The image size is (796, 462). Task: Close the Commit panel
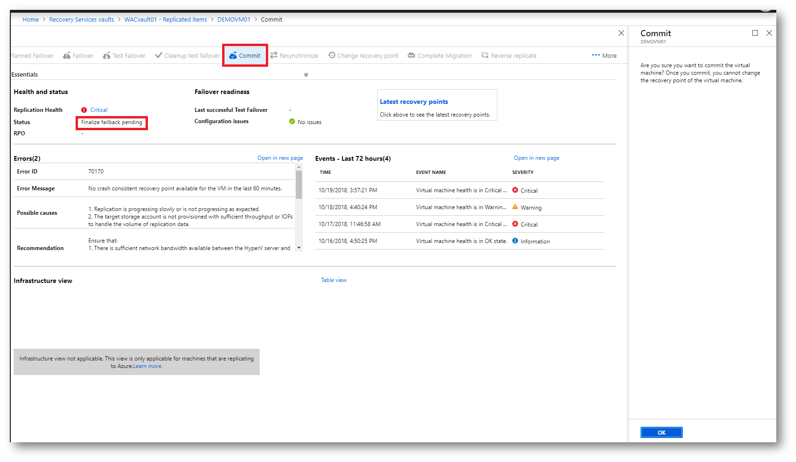[x=769, y=33]
